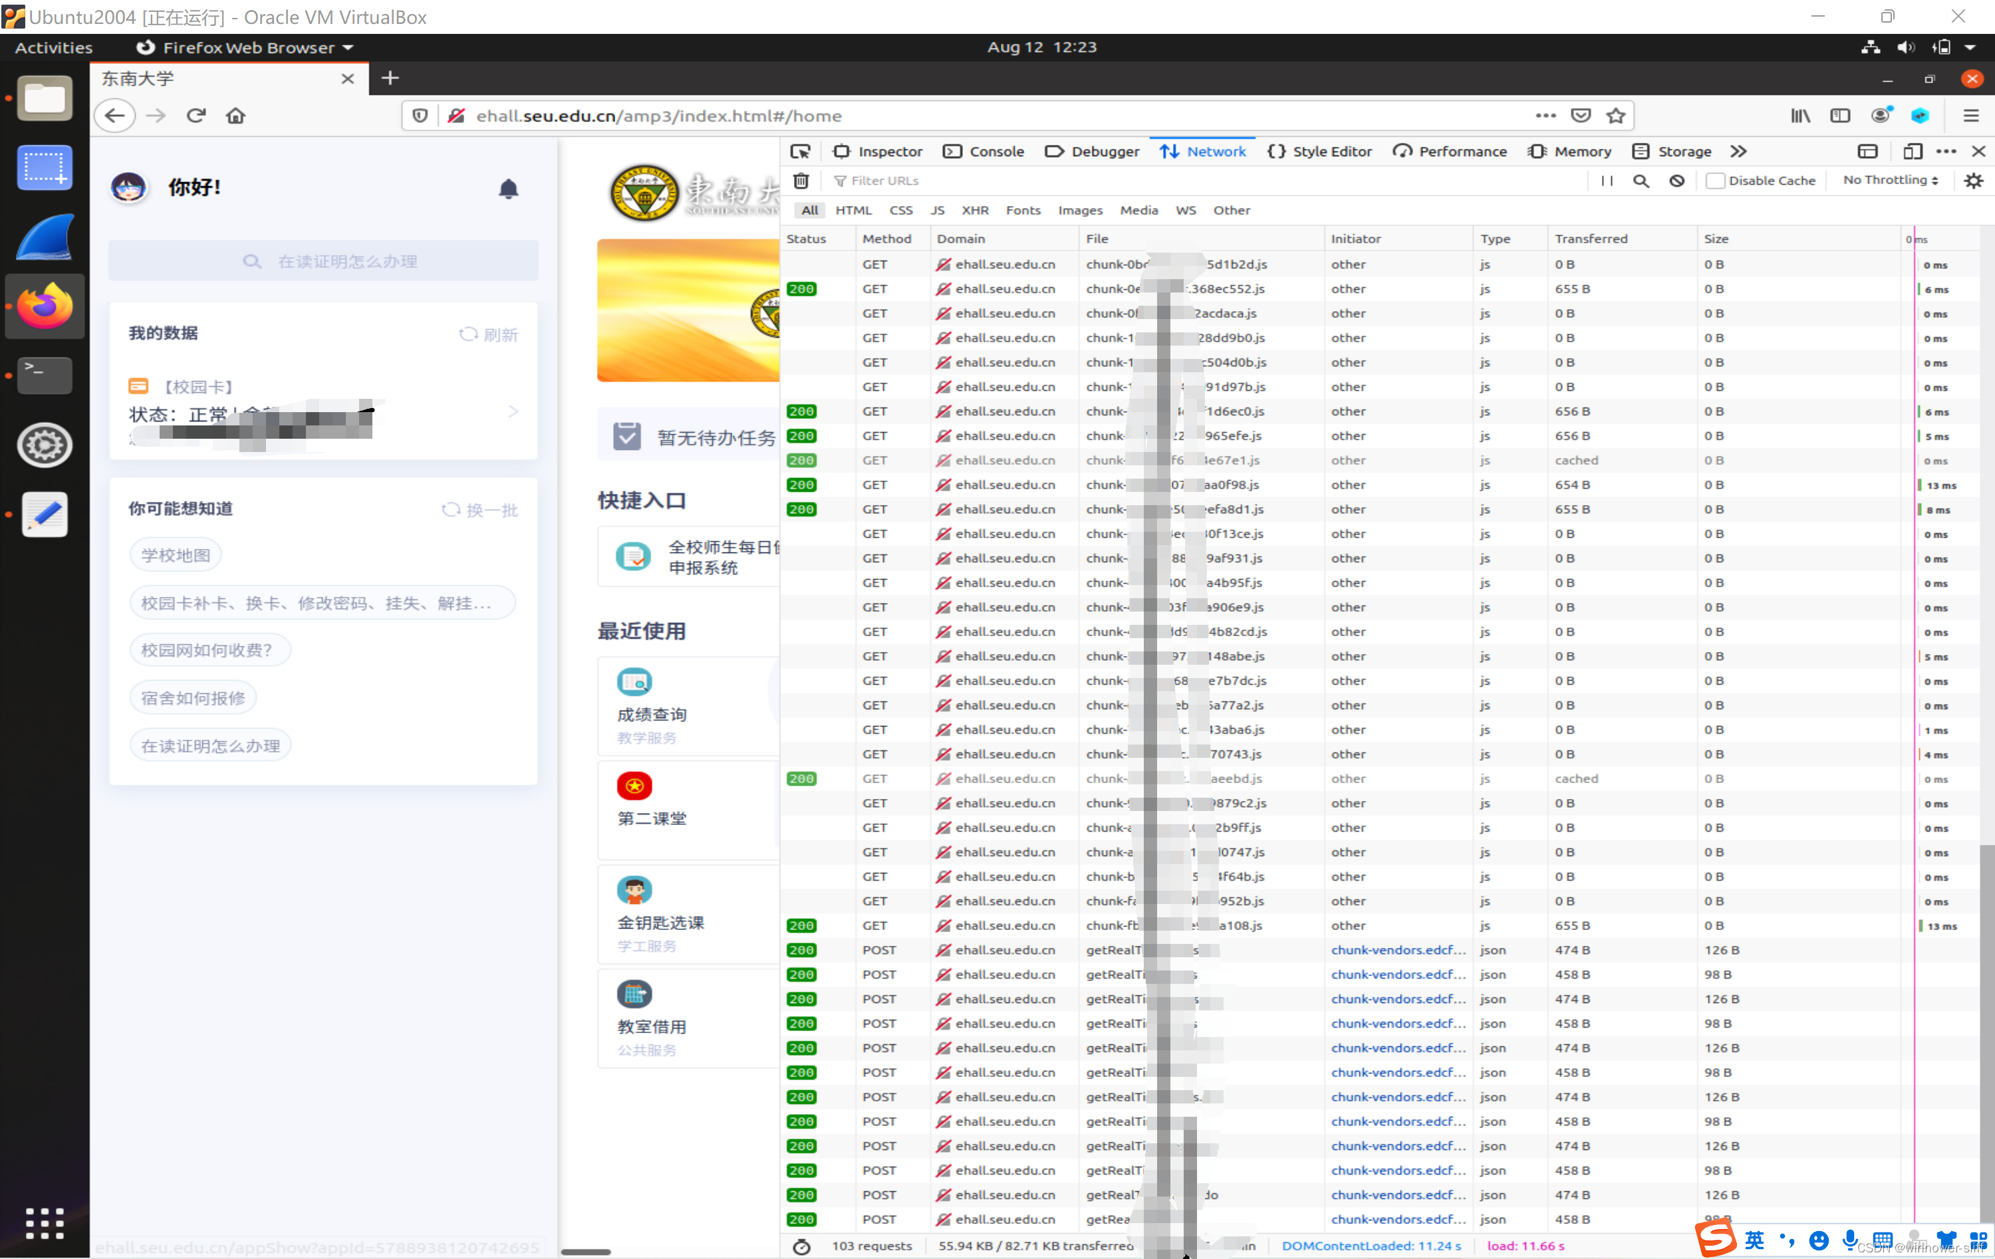Viewport: 1995px width, 1259px height.
Task: Go back to previous page
Action: pyautogui.click(x=114, y=116)
